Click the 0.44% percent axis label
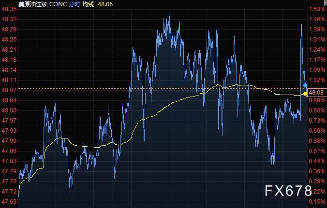The width and height of the screenshot is (327, 208). coord(317,161)
